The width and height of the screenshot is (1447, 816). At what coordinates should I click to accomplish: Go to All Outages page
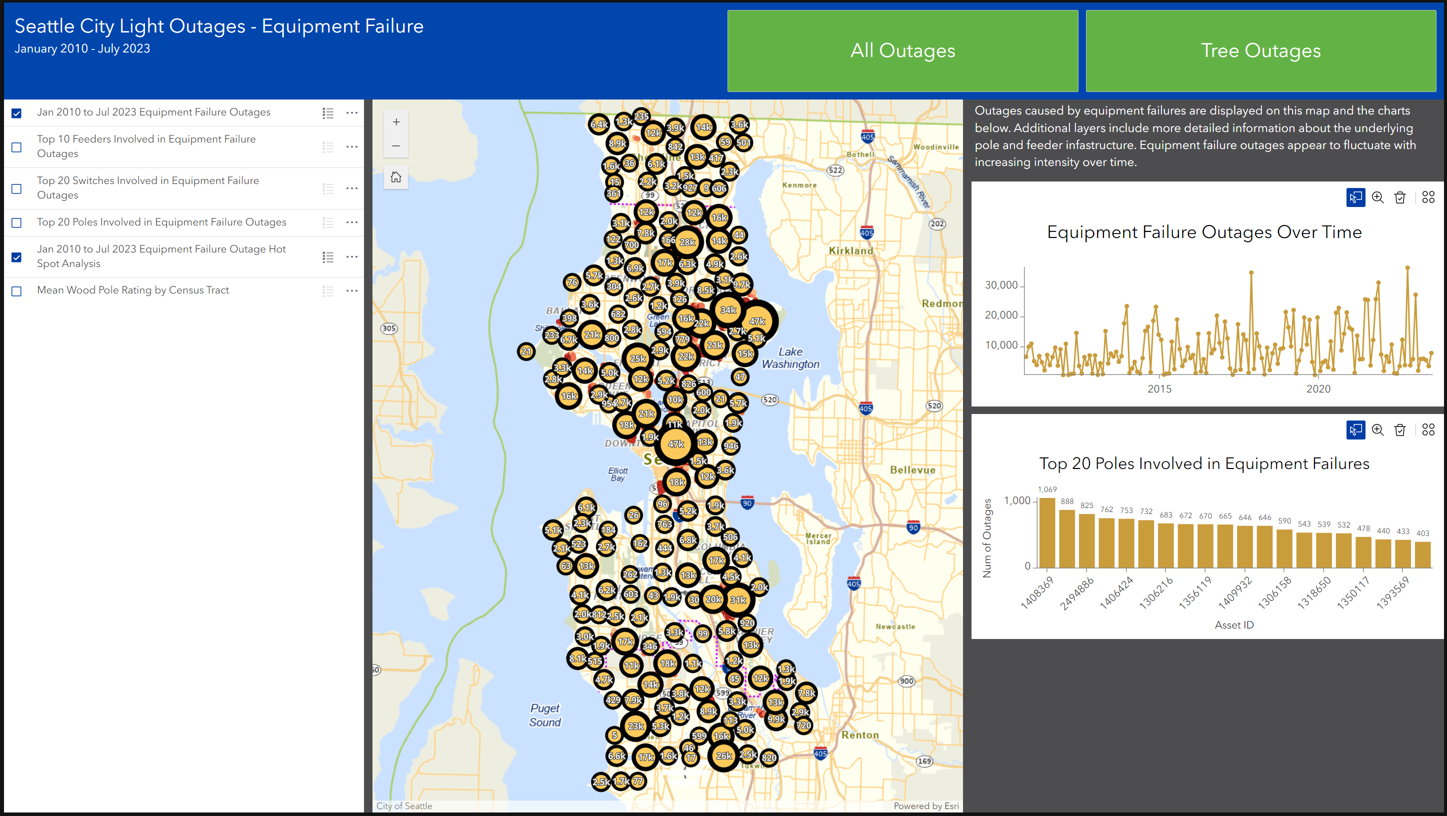[902, 51]
